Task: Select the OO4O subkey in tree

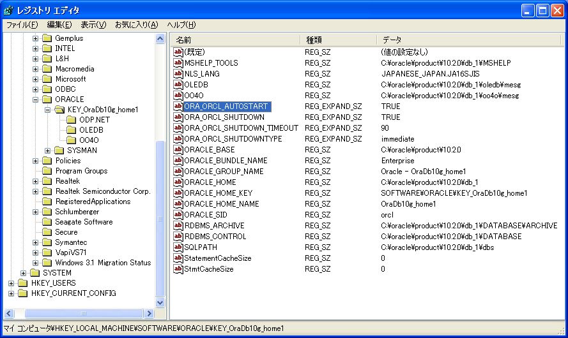Action: click(x=89, y=140)
